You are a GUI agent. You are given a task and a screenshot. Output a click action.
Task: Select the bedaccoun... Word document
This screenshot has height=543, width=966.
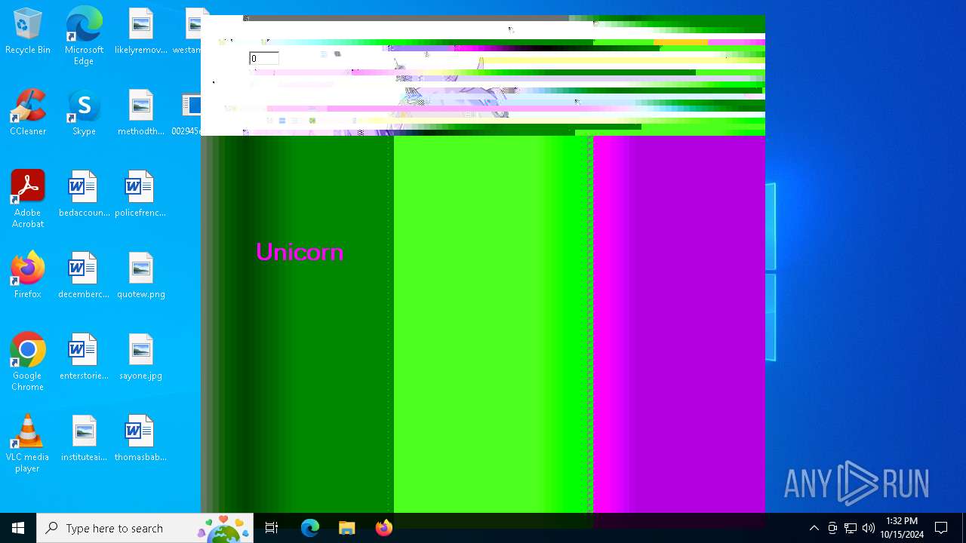84,195
